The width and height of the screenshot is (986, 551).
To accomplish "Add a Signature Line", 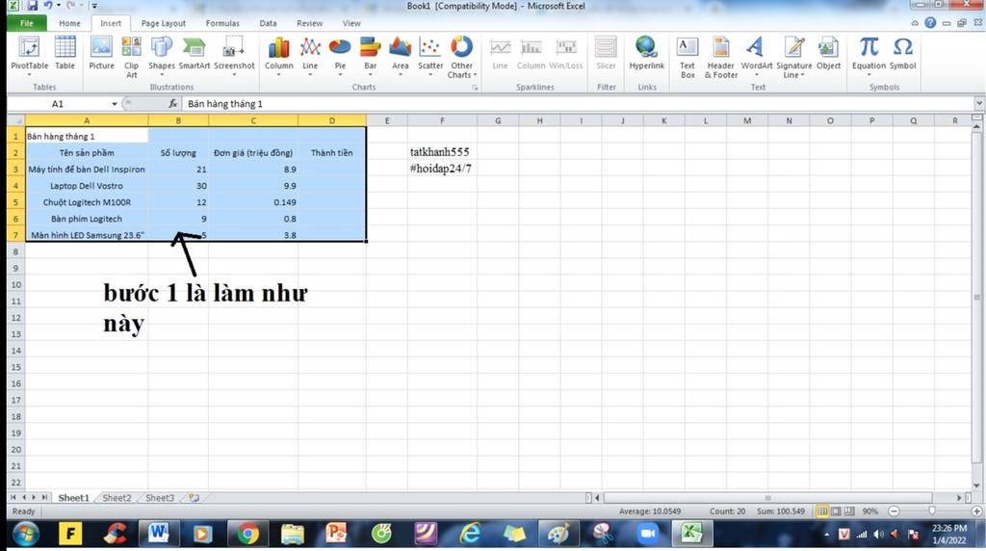I will pos(793,57).
